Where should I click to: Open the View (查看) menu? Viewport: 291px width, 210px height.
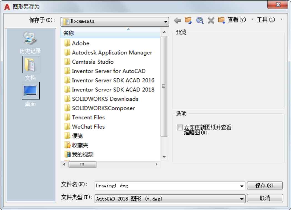[237, 20]
